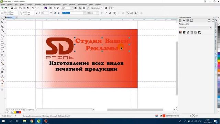Select the Parallel Dimension tool
220x124 pixels.
(x=2, y=60)
